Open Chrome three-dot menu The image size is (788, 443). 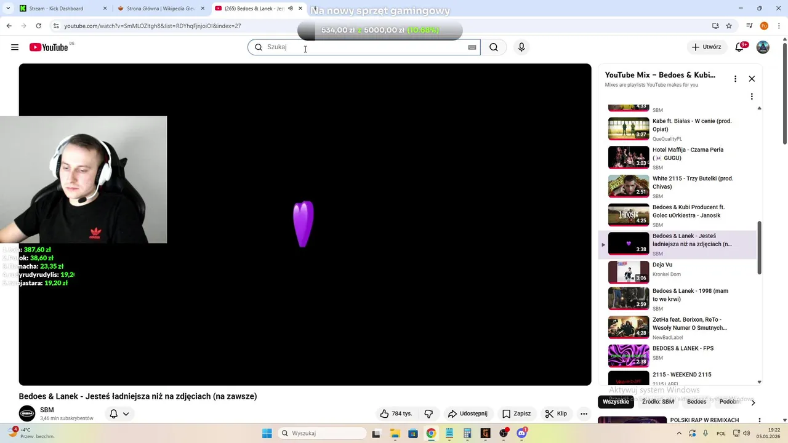point(779,26)
